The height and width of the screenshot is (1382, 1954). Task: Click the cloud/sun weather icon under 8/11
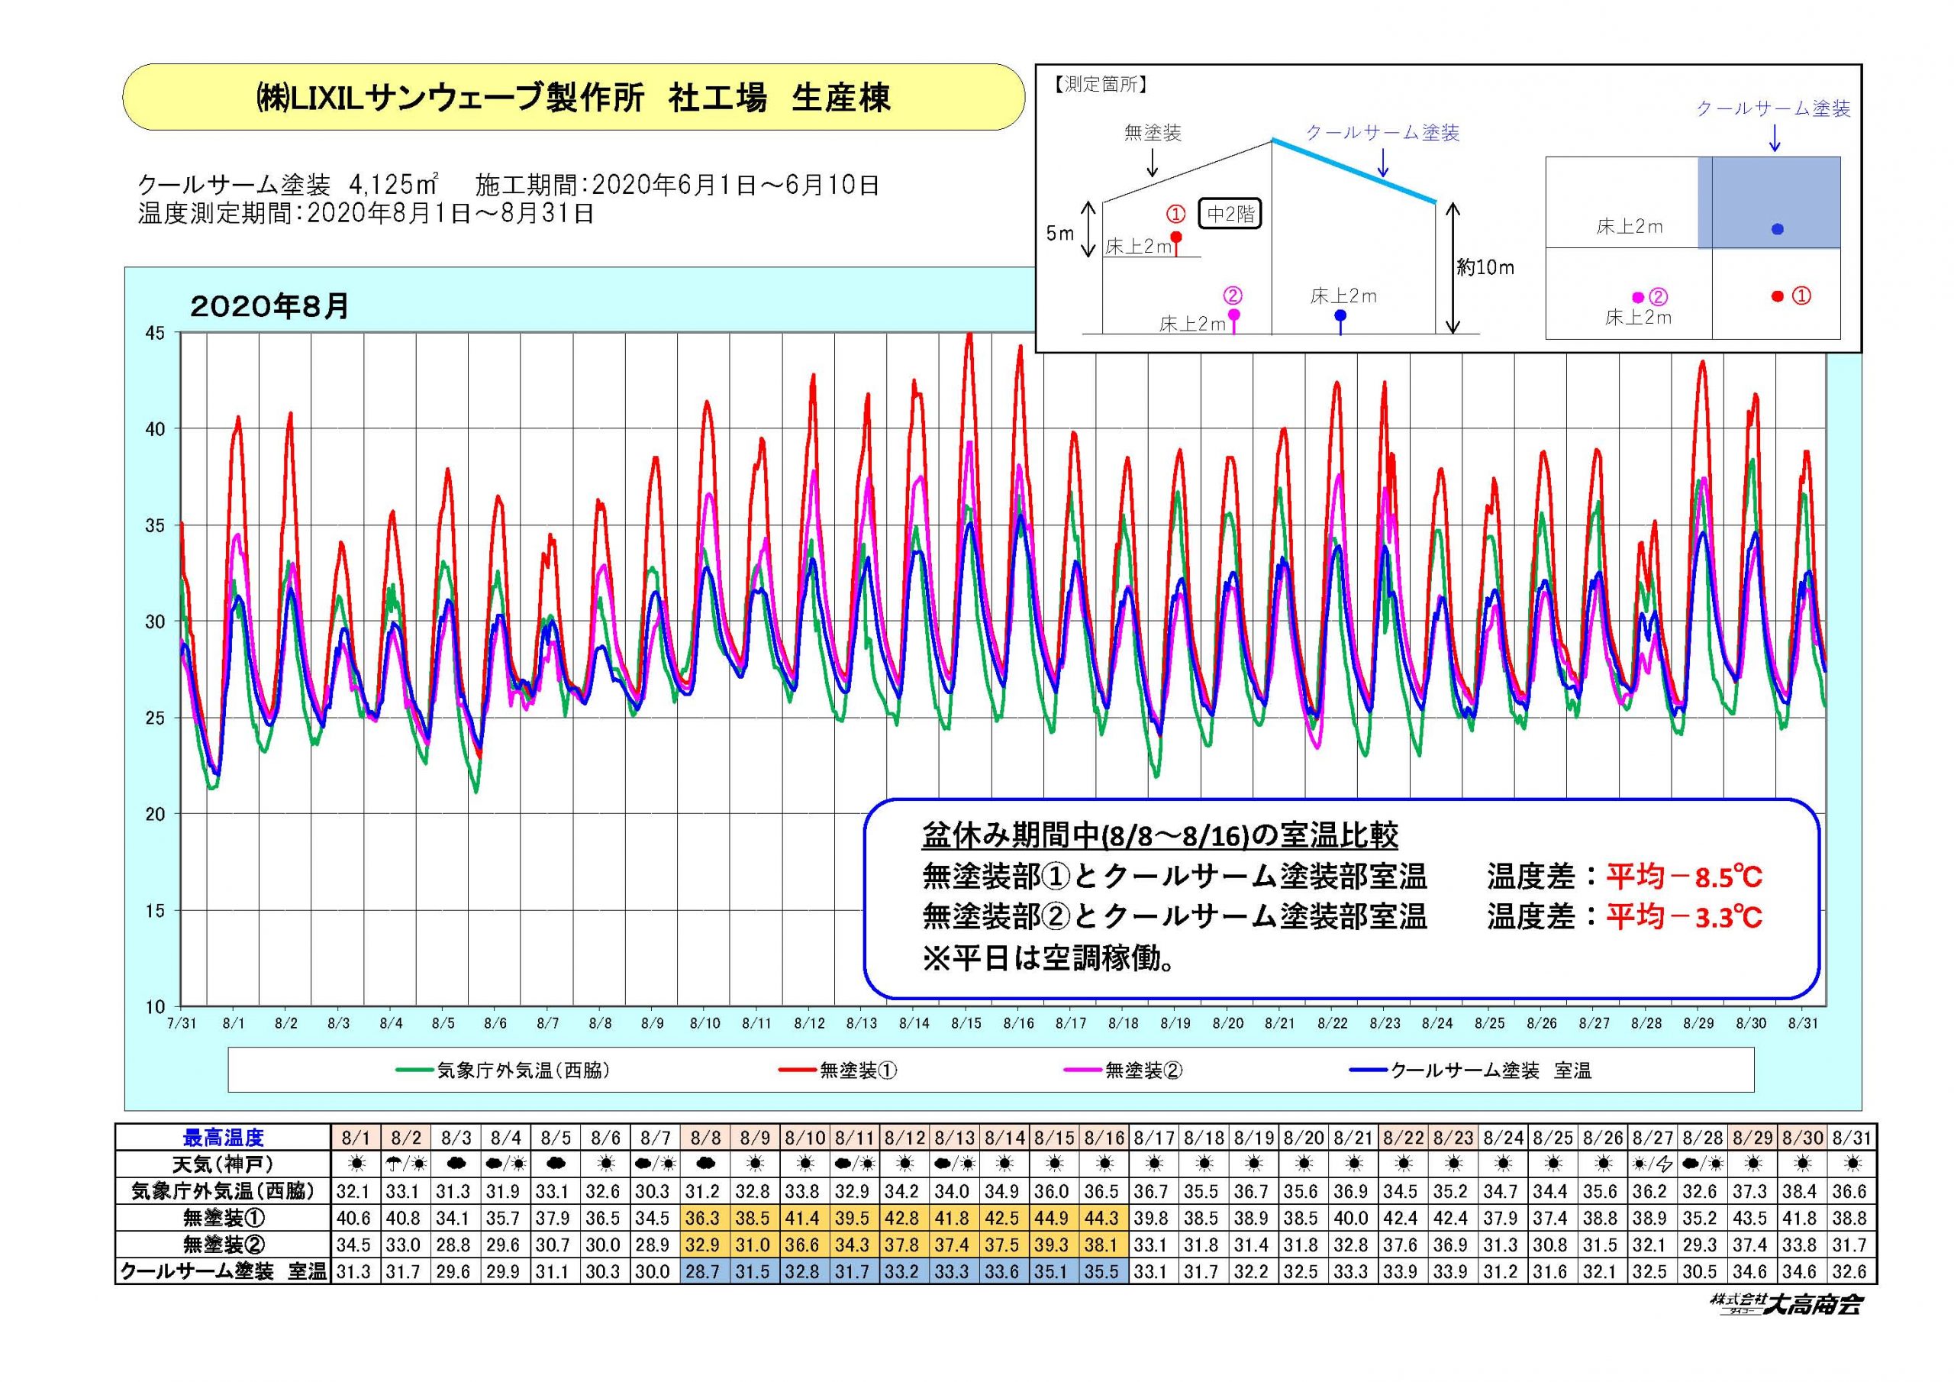(x=854, y=1163)
